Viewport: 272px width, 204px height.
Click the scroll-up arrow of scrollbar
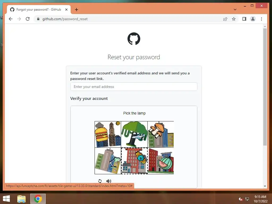tap(265, 26)
